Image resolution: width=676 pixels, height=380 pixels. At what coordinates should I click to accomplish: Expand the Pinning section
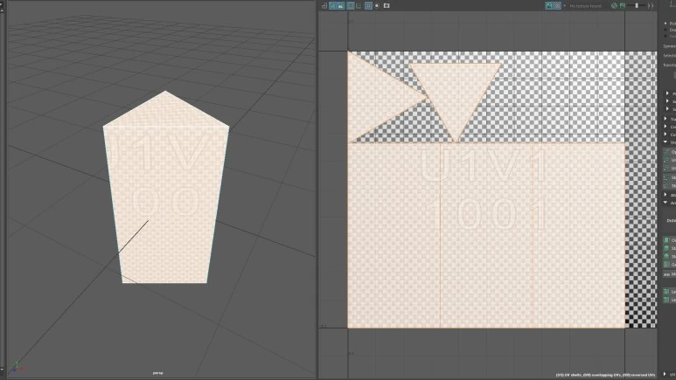(667, 93)
